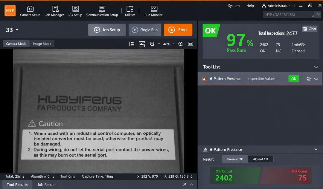Open I/O Setup
This screenshot has height=189, width=323.
pyautogui.click(x=75, y=11)
